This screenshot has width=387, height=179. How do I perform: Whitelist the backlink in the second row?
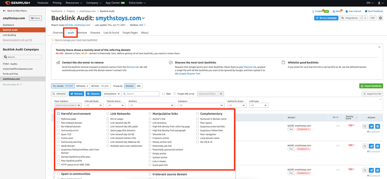point(365,146)
